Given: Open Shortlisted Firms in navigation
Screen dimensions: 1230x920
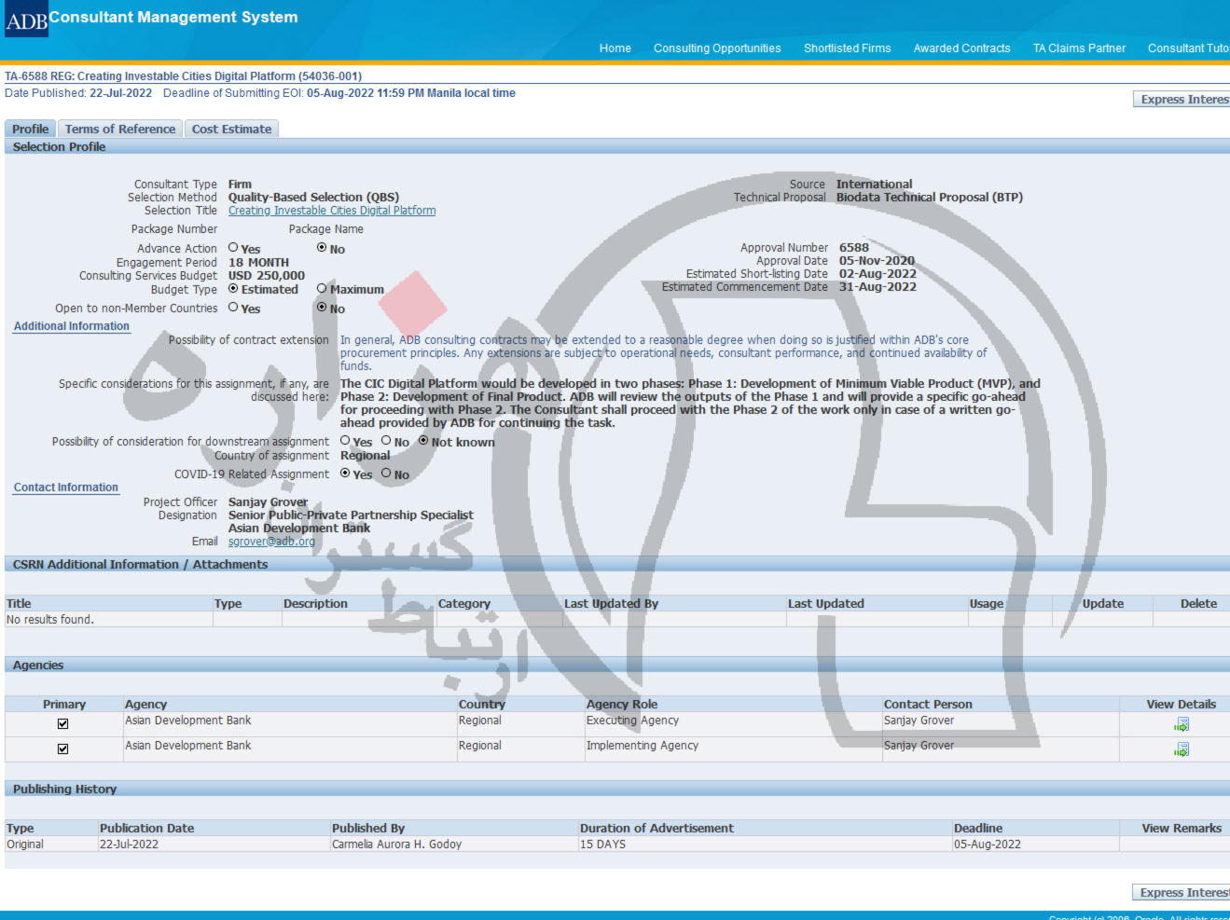Looking at the screenshot, I should (847, 48).
